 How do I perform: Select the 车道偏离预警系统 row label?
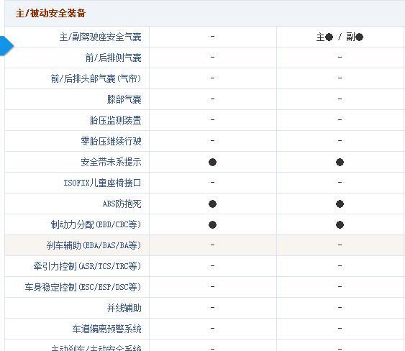click(x=107, y=329)
